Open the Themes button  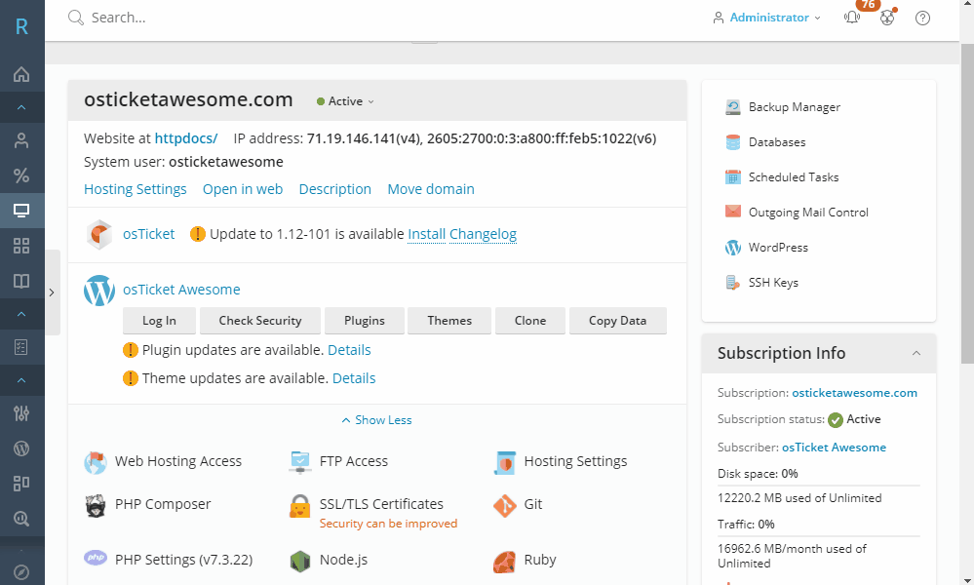click(449, 321)
